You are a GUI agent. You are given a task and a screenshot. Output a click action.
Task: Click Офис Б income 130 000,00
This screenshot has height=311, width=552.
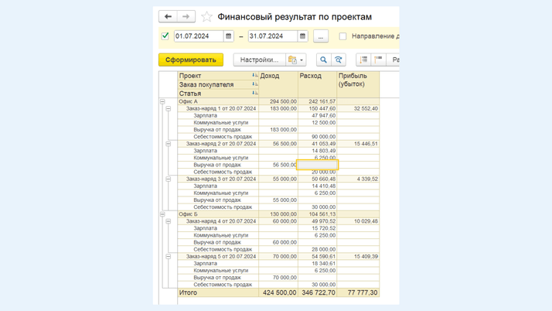(283, 214)
